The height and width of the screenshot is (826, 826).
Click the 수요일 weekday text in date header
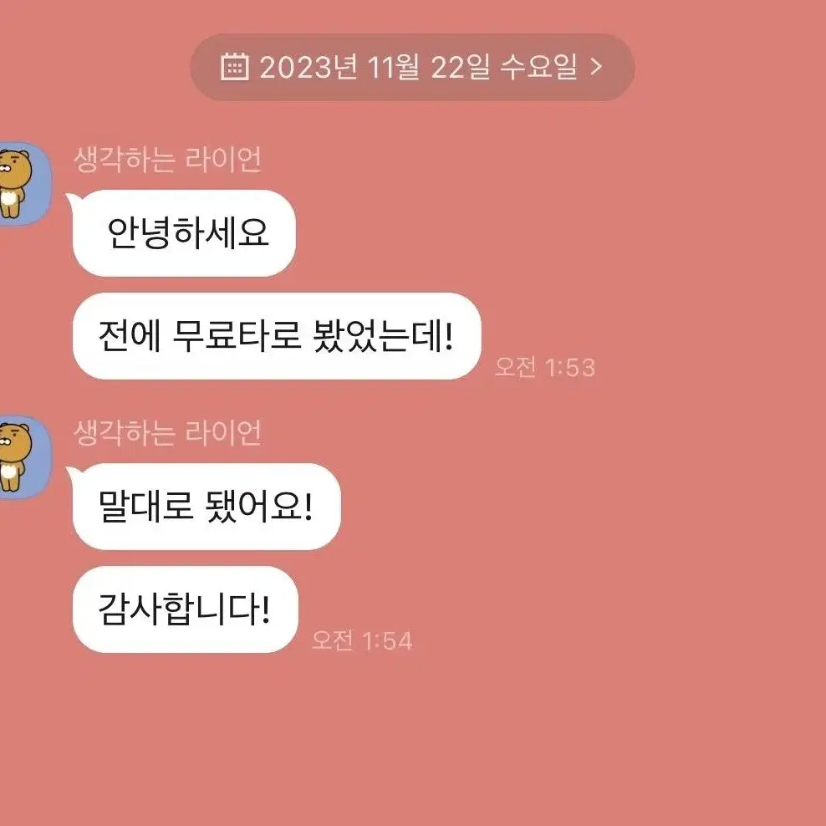[538, 67]
